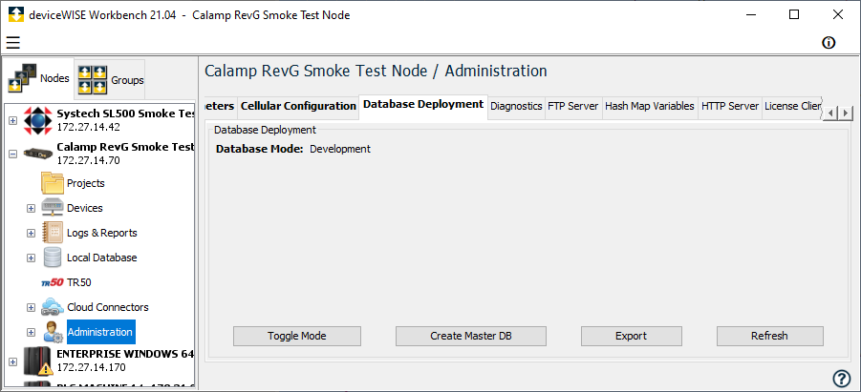
Task: Select TR50 in the node tree
Action: click(79, 283)
